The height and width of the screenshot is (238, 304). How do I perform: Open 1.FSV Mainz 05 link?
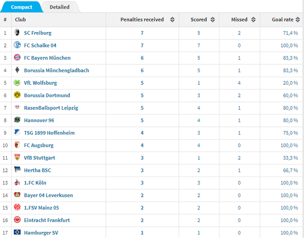click(x=41, y=208)
